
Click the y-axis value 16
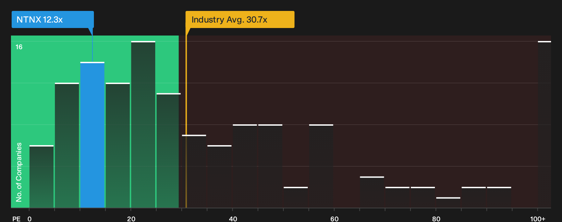pyautogui.click(x=19, y=47)
